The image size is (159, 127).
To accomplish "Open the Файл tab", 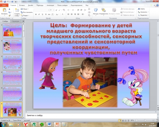I will (4, 5).
